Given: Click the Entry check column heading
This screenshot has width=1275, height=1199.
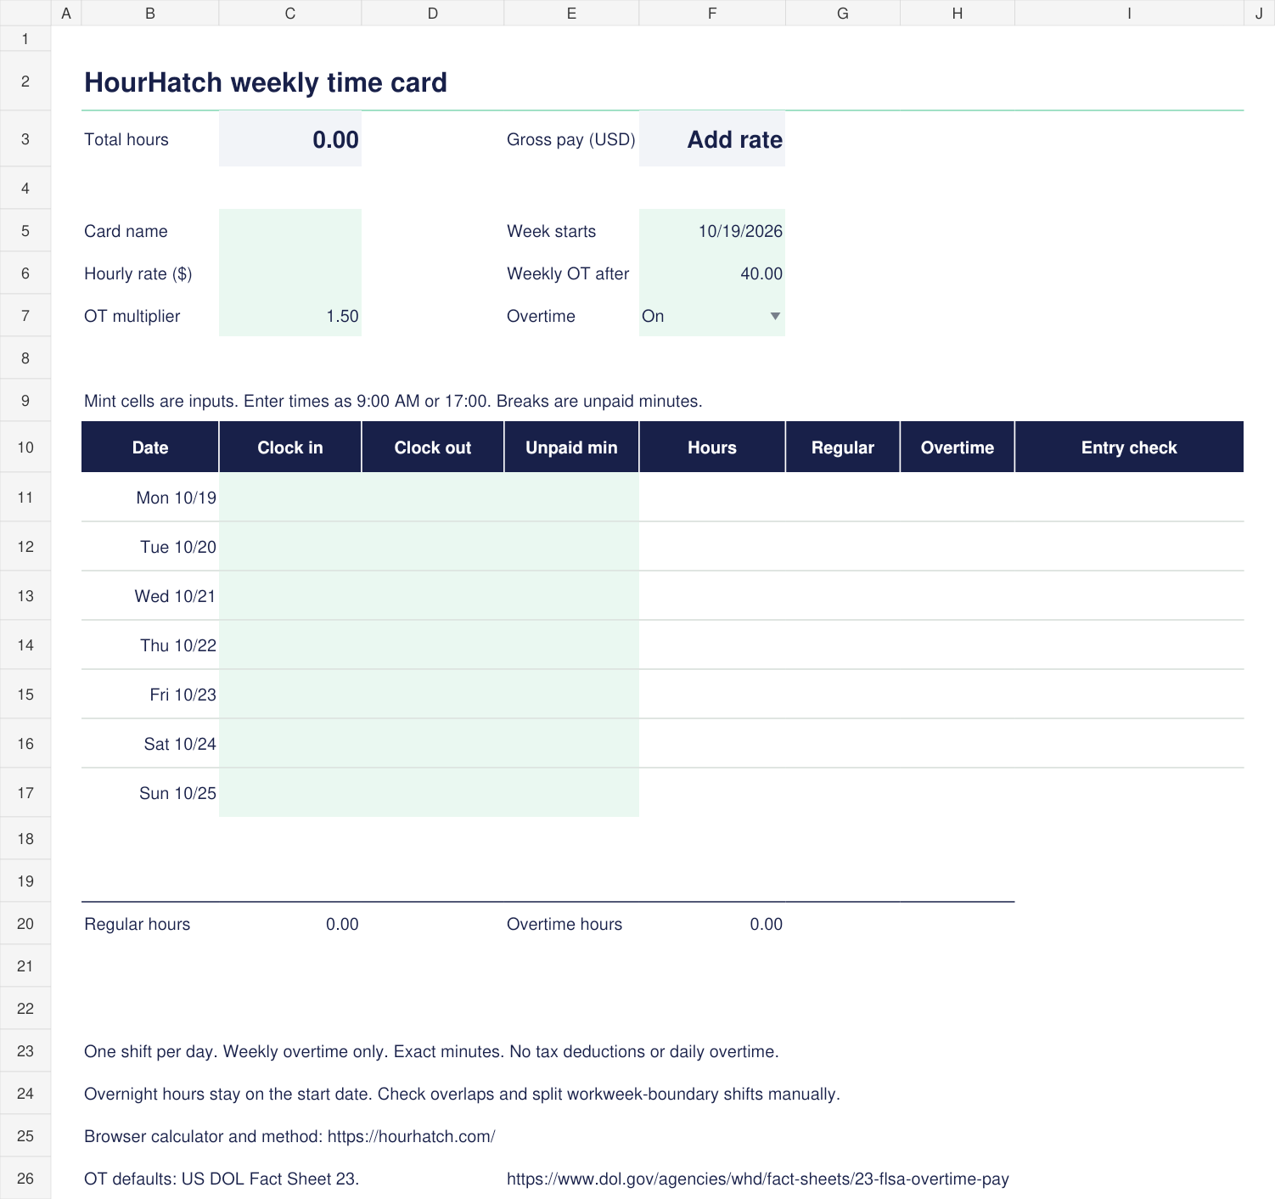Looking at the screenshot, I should pos(1129,448).
